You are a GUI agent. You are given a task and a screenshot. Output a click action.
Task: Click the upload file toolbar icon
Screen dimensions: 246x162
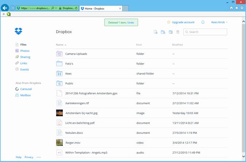[155, 32]
